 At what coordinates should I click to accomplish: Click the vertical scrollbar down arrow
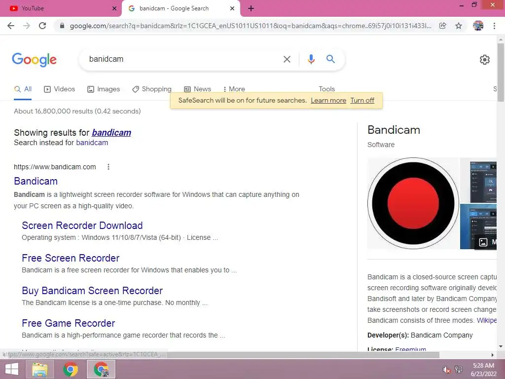pyautogui.click(x=501, y=347)
